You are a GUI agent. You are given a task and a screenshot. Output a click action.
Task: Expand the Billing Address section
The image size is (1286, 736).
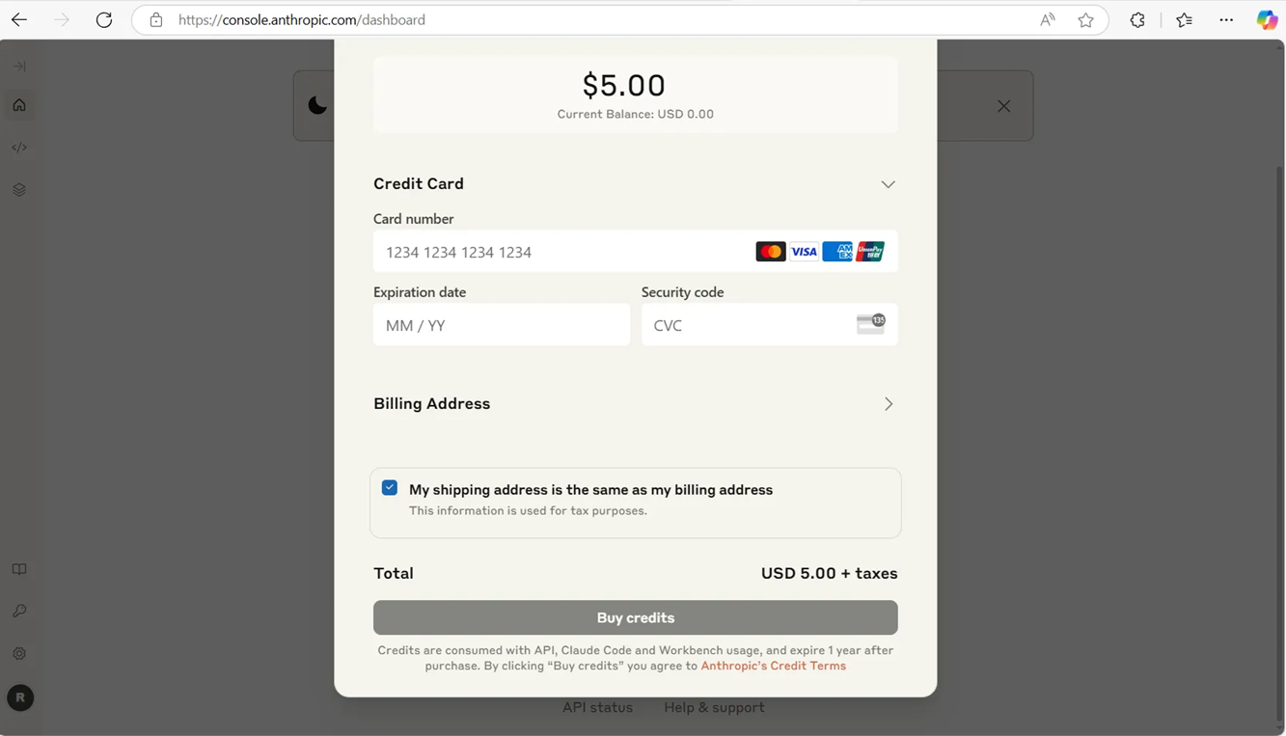(x=635, y=404)
